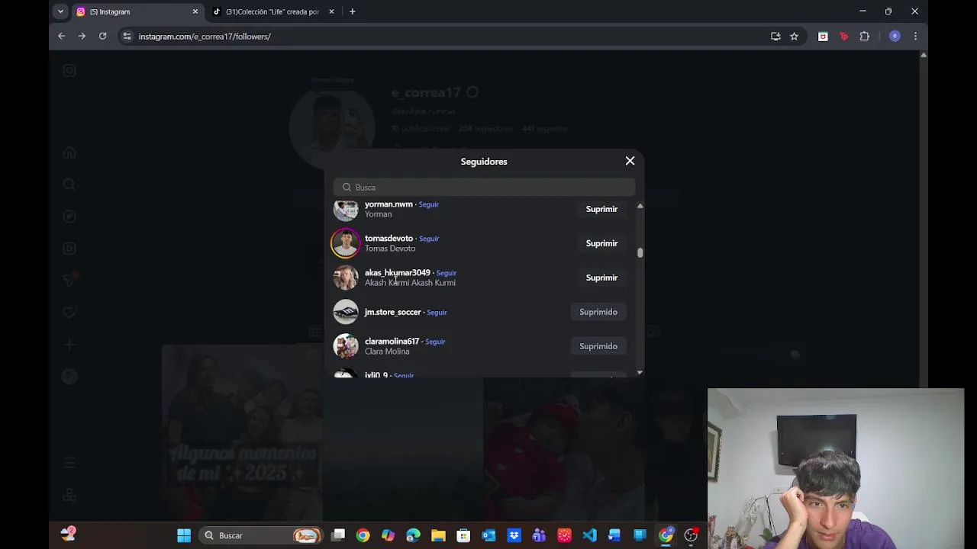
Task: Open jm.store_soccer profile picture
Action: coord(346,312)
